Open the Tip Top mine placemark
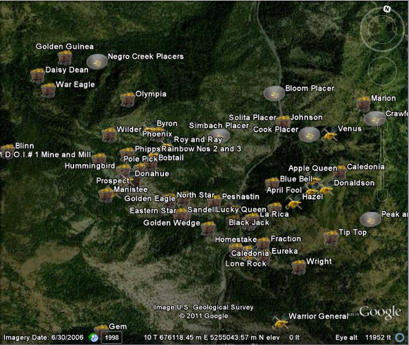The height and width of the screenshot is (345, 409). (331, 237)
